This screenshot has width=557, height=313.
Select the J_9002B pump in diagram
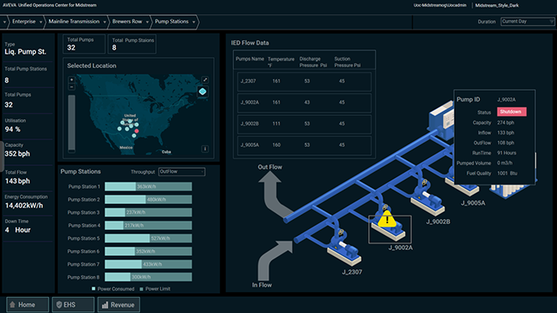pos(427,199)
